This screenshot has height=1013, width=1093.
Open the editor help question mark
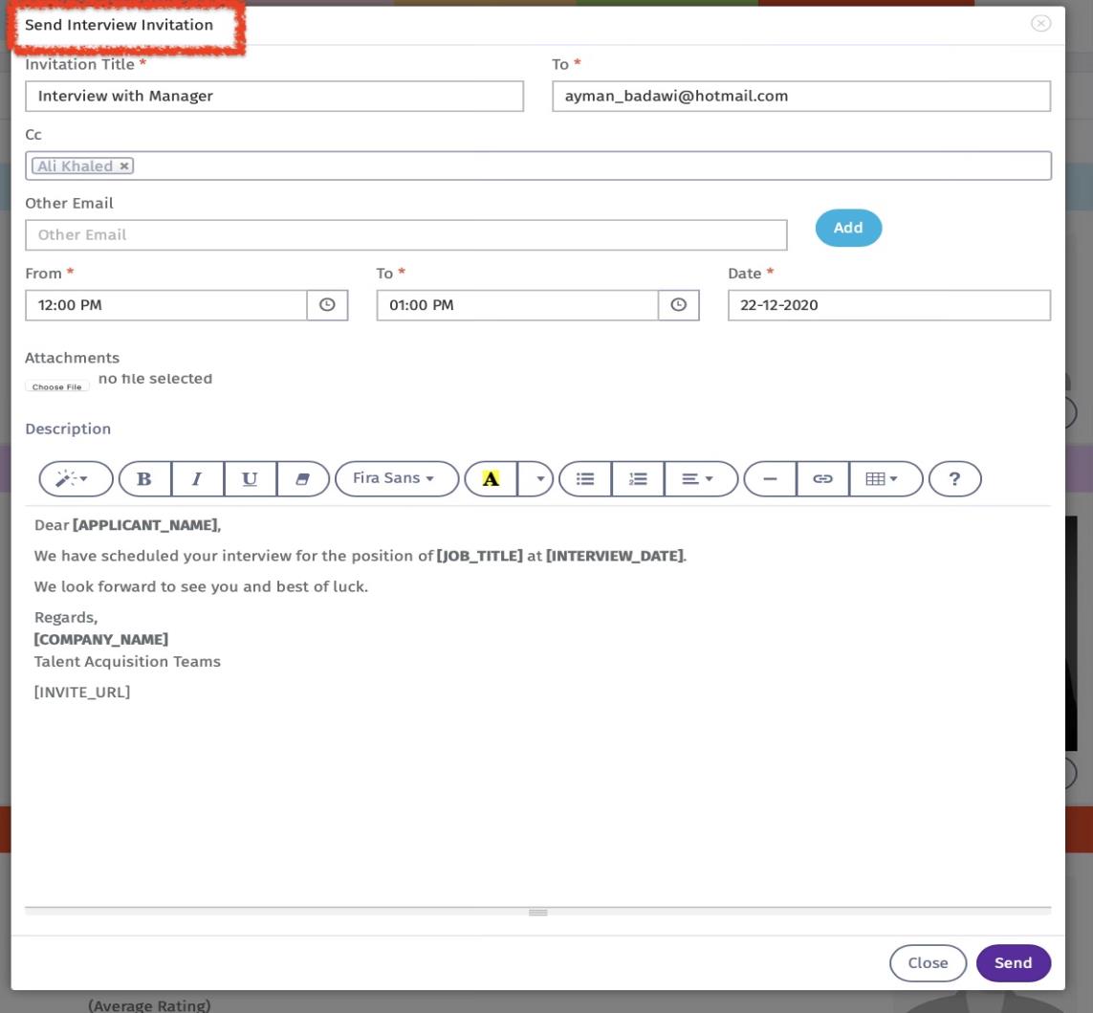point(954,479)
